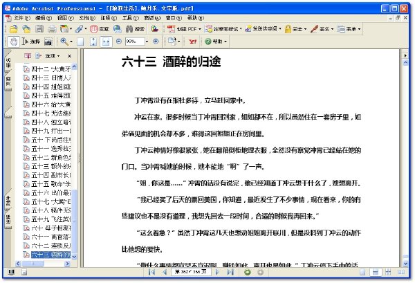Image resolution: width=415 pixels, height=283 pixels.
Task: Select bookmark 六十二
Action: [50, 246]
